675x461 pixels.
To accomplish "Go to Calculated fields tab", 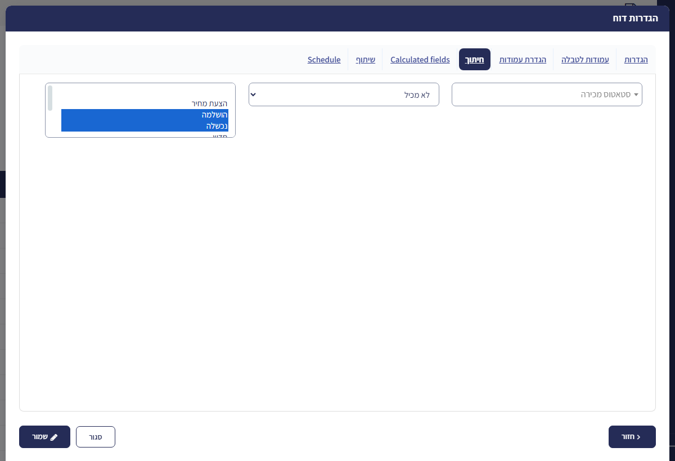I will (420, 60).
